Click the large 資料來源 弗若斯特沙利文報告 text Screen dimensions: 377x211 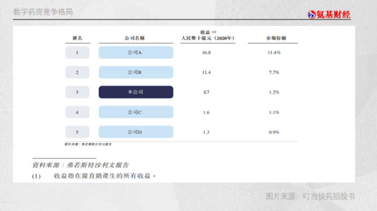pos(81,165)
